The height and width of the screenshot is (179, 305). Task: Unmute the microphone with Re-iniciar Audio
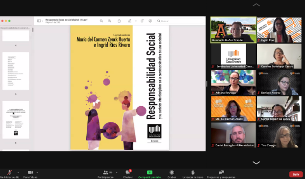tap(9, 174)
